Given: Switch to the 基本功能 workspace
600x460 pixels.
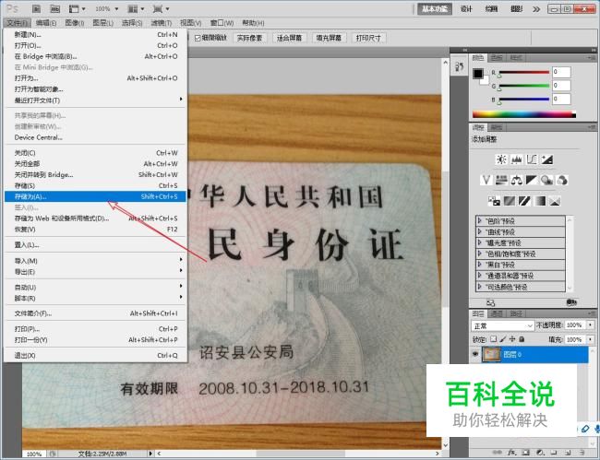Looking at the screenshot, I should (x=435, y=9).
